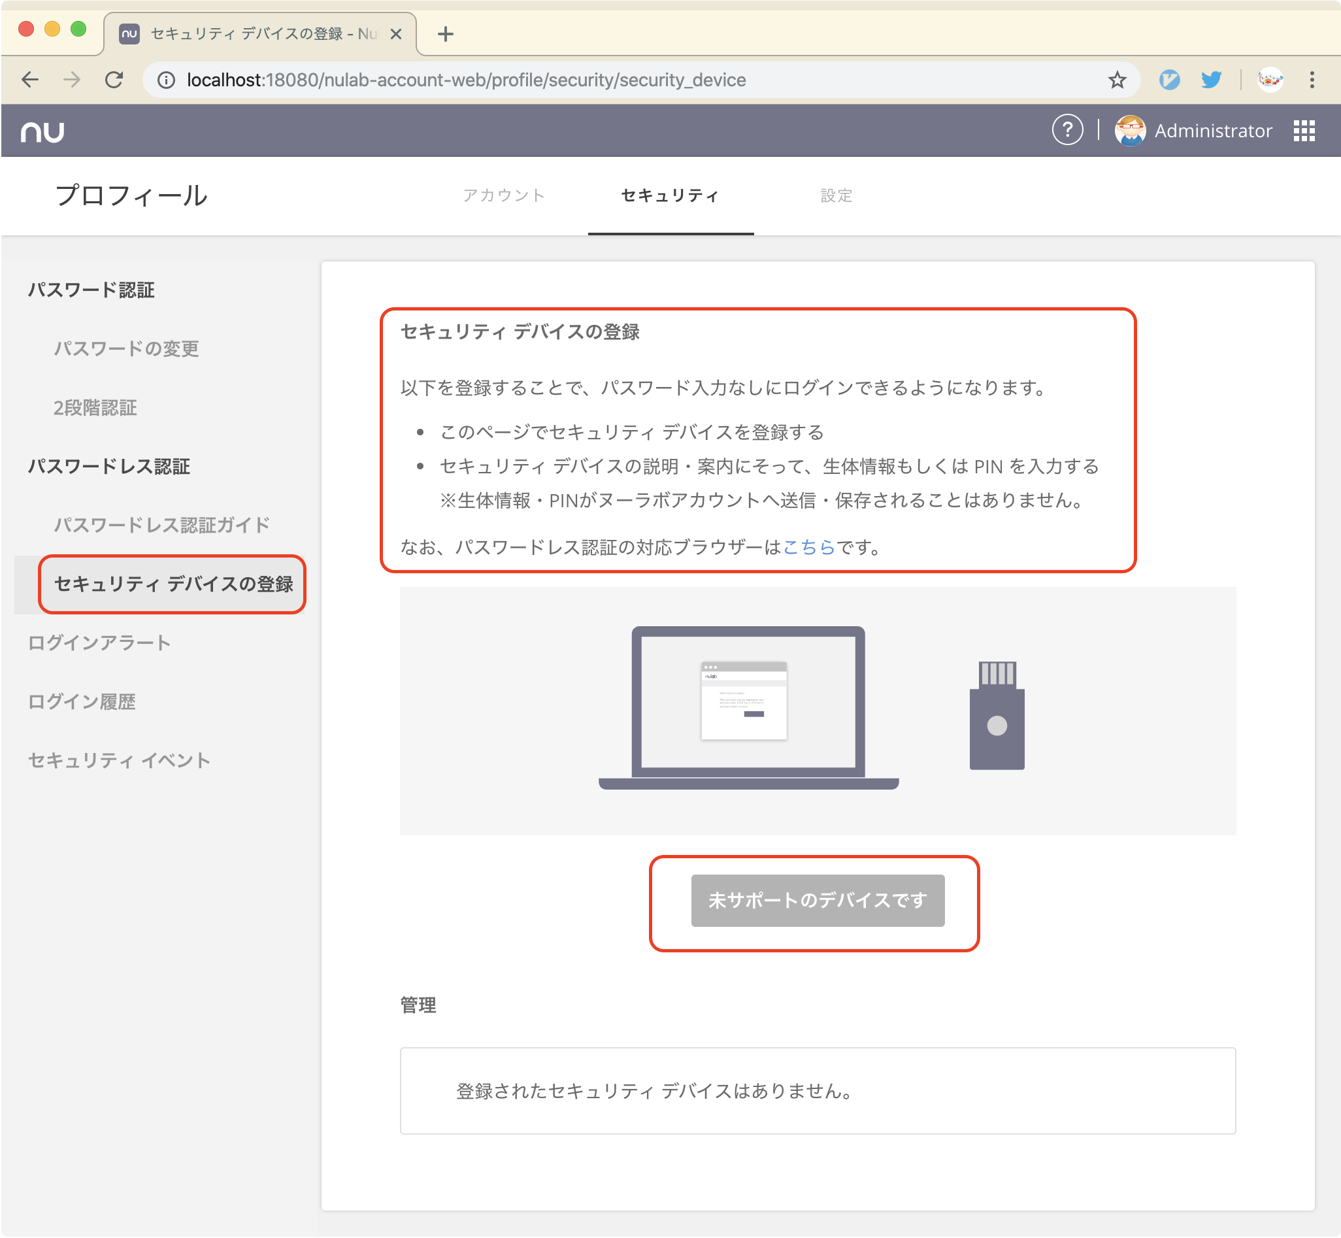The width and height of the screenshot is (1341, 1238).
Task: Select 2段階認証 in the sidebar
Action: (96, 408)
